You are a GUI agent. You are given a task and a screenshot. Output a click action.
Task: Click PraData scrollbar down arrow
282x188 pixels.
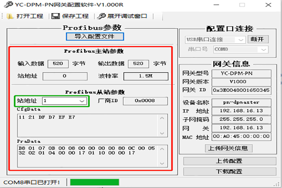tap(162, 164)
